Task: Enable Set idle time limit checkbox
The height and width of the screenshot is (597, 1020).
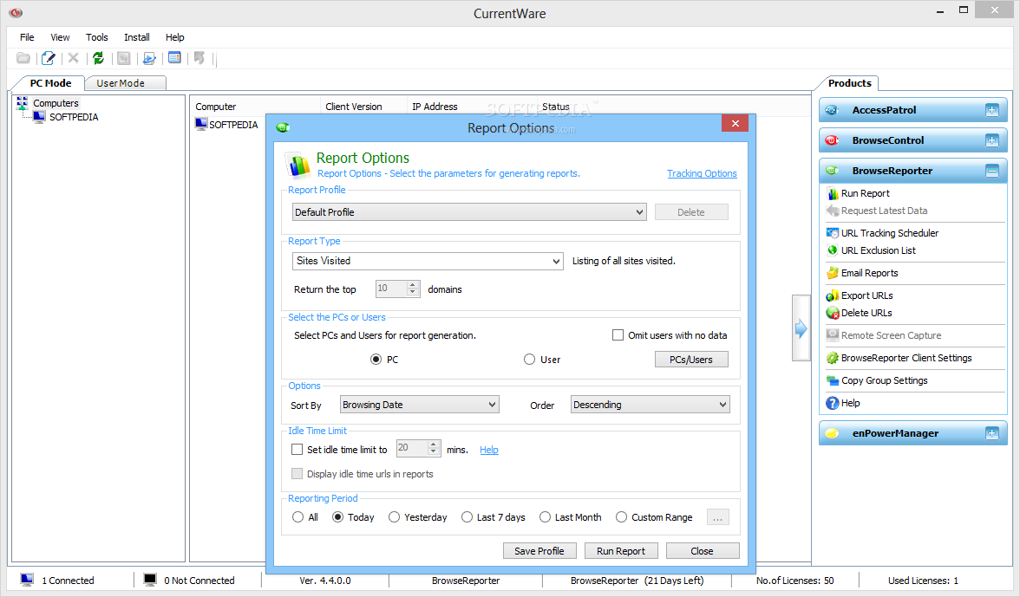Action: 297,450
